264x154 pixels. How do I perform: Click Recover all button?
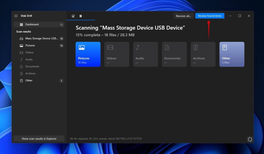coord(183,16)
